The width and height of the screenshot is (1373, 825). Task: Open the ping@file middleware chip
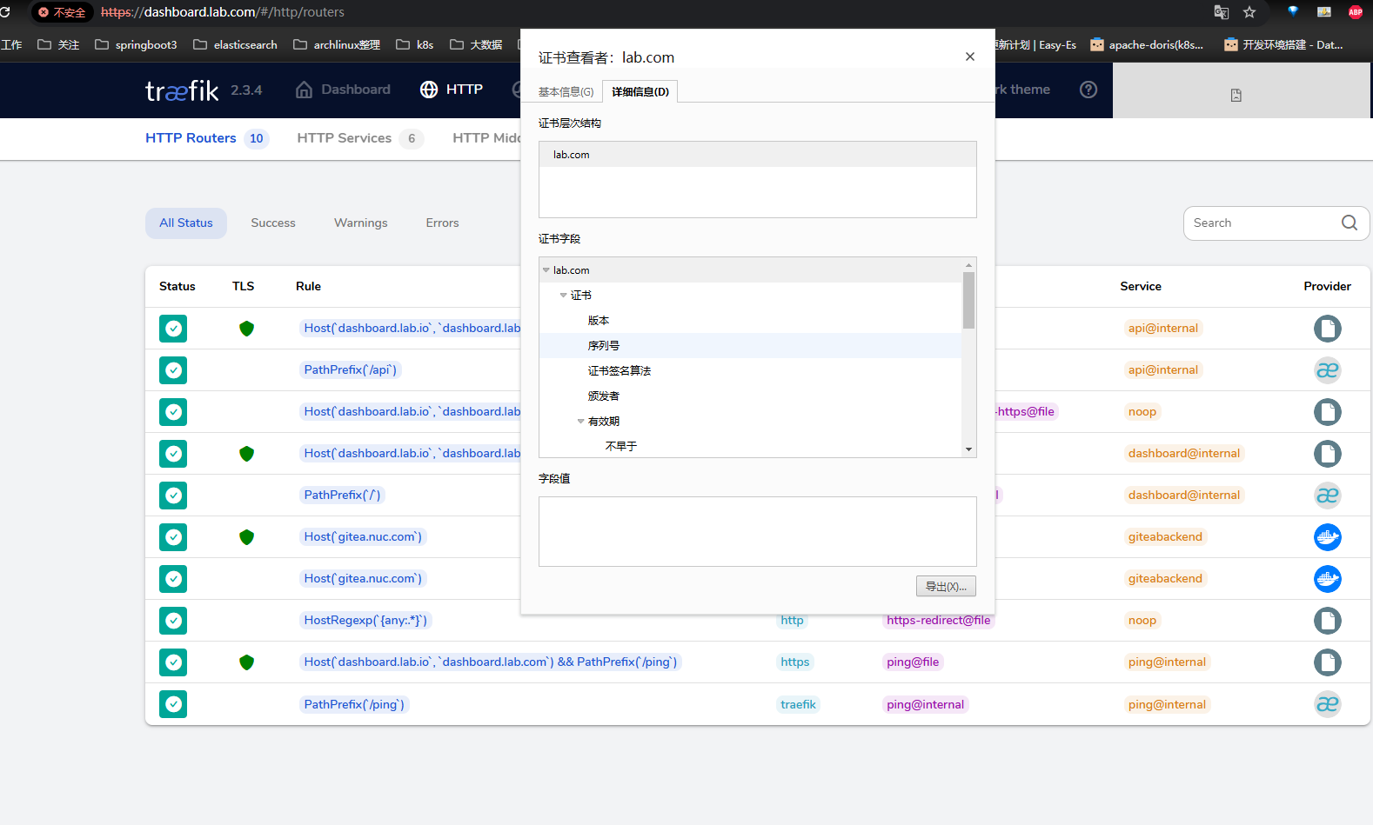(x=913, y=662)
